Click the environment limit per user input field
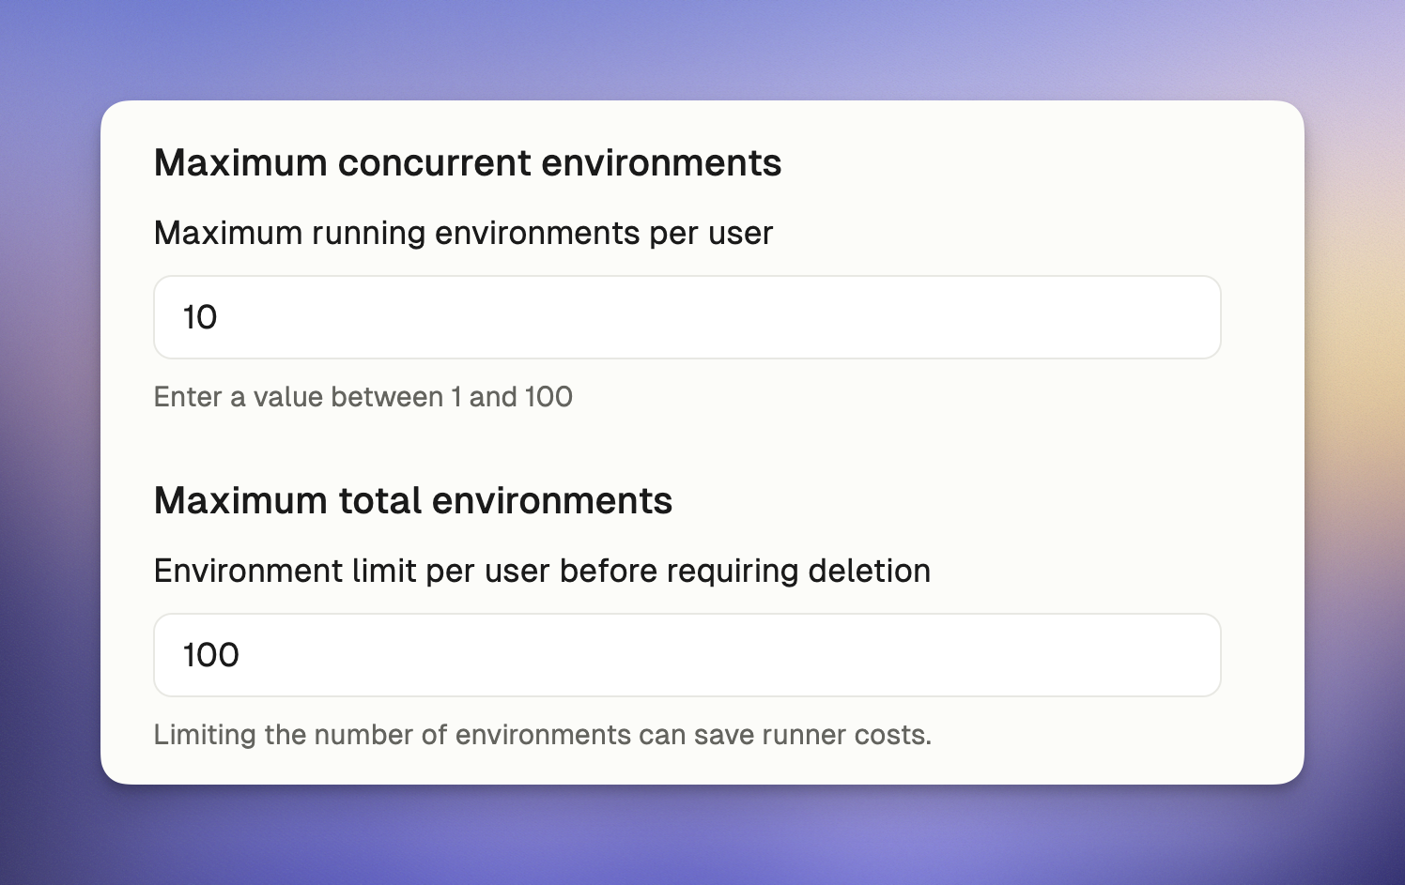Screen dimensions: 1405x885 (686, 655)
